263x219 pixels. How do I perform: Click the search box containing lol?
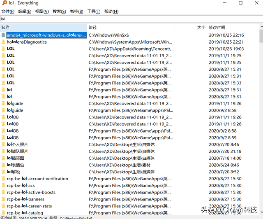[x=131, y=19]
